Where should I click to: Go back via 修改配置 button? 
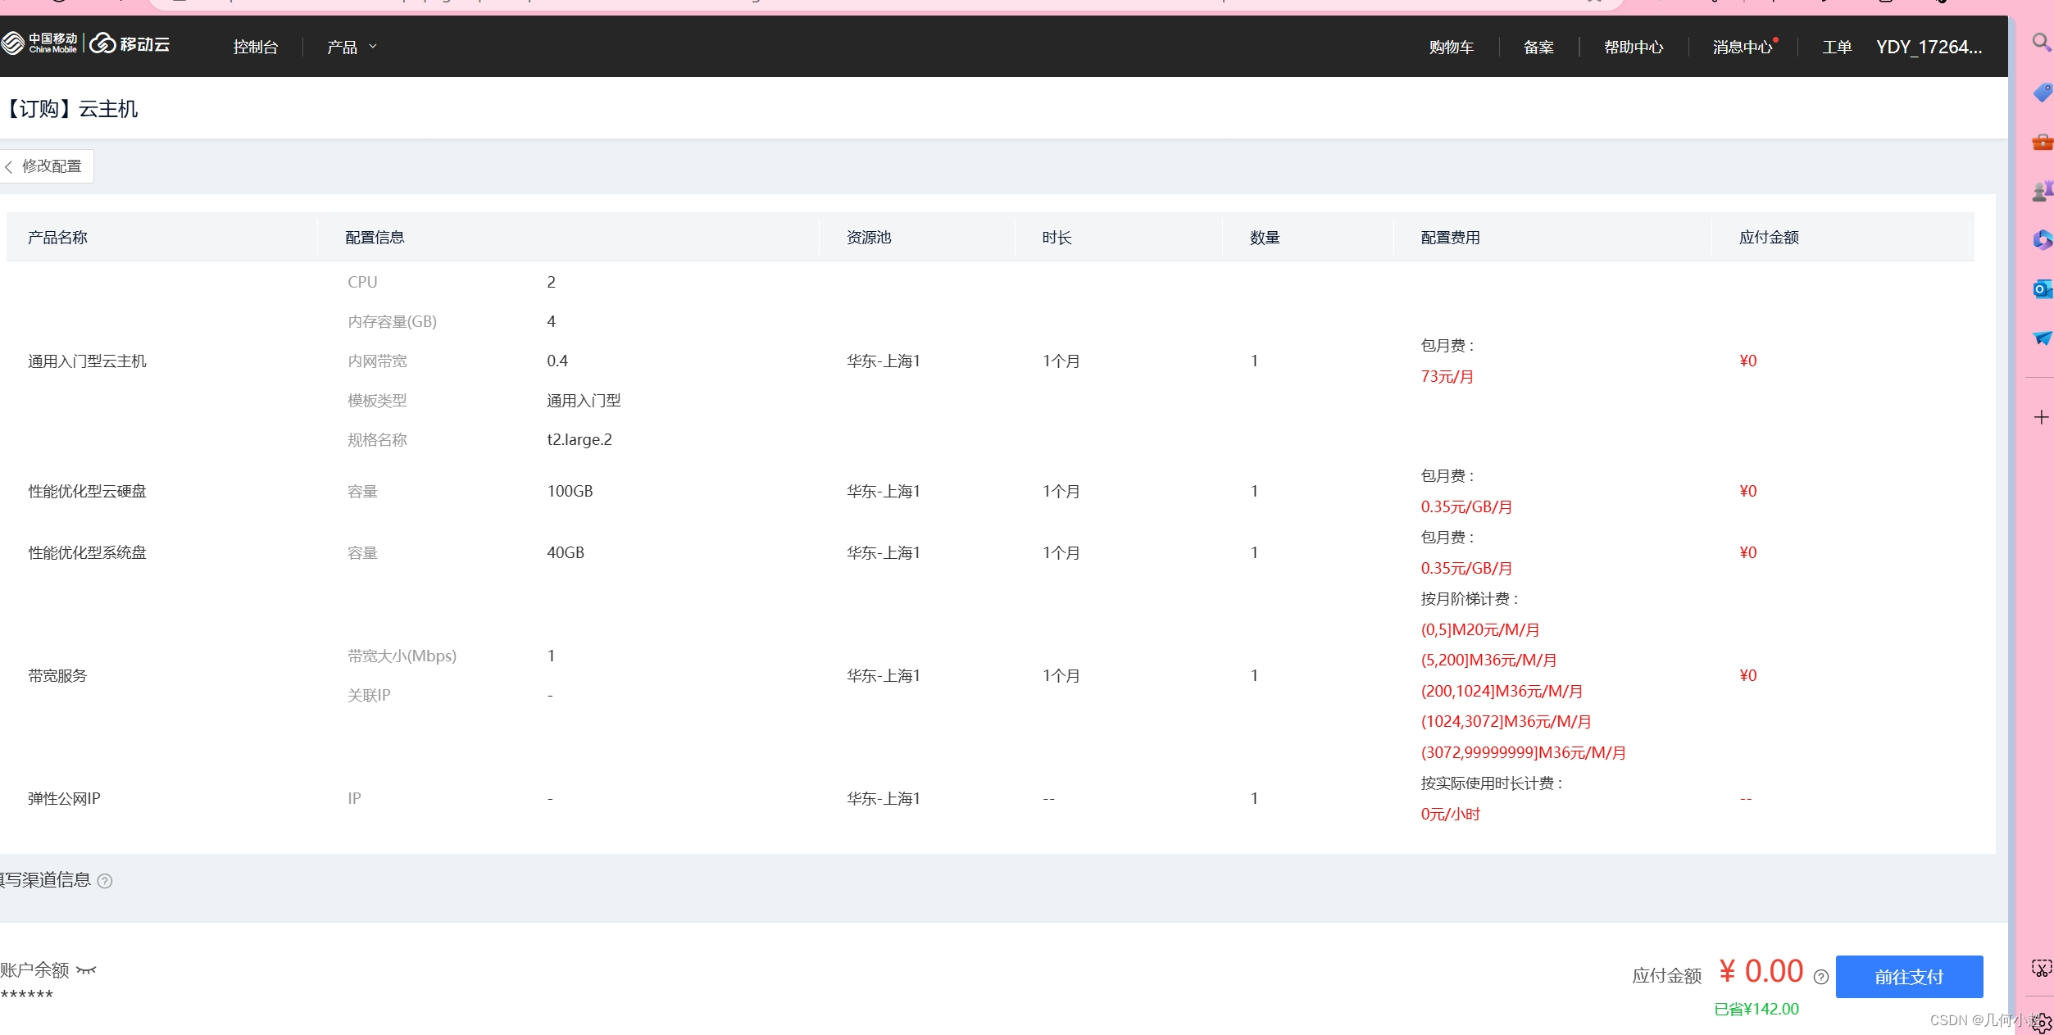pos(46,166)
